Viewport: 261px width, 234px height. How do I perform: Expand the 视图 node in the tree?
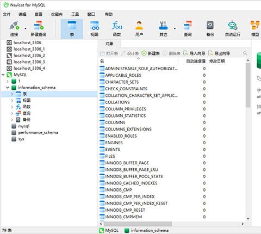point(12,100)
